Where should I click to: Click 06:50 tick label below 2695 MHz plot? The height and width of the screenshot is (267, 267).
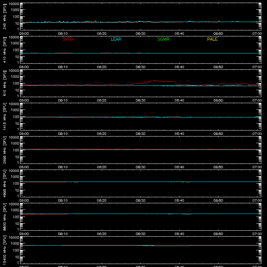(x=218, y=167)
